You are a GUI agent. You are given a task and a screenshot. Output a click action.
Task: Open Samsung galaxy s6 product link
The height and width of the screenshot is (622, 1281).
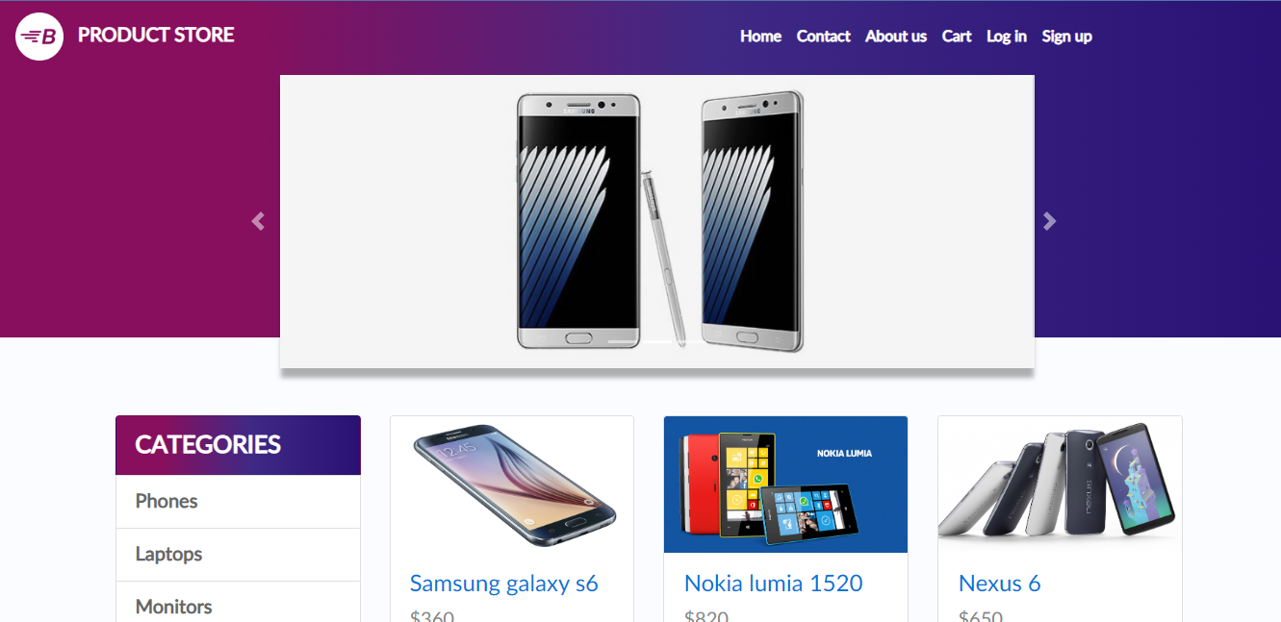[x=504, y=584]
